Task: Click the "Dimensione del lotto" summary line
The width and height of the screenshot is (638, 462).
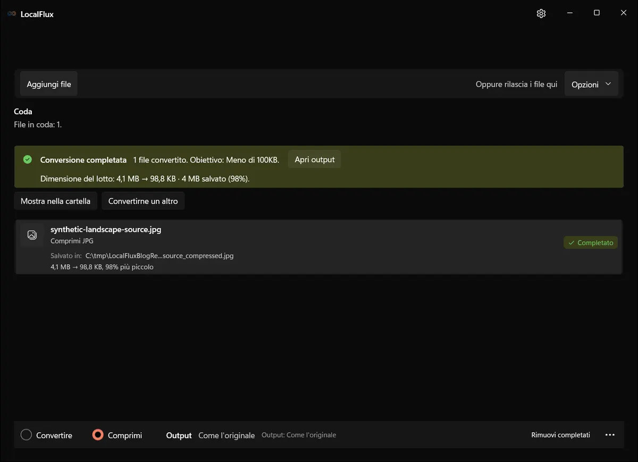Action: tap(145, 179)
